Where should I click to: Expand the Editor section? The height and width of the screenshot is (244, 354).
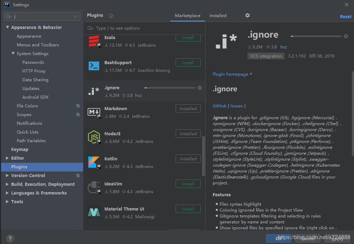coord(7,158)
